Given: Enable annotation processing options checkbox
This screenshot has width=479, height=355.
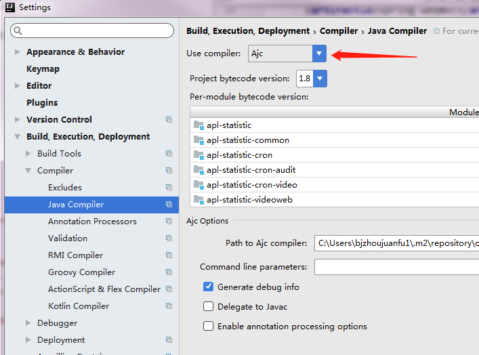Looking at the screenshot, I should [209, 327].
